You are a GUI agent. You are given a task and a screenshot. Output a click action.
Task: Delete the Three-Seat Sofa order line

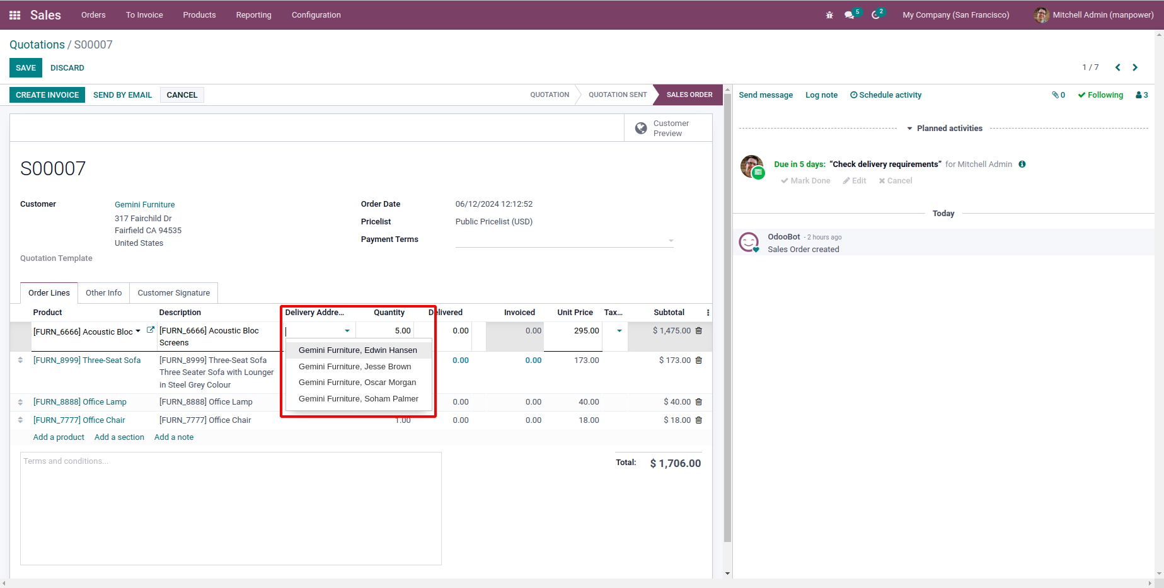pyautogui.click(x=699, y=360)
